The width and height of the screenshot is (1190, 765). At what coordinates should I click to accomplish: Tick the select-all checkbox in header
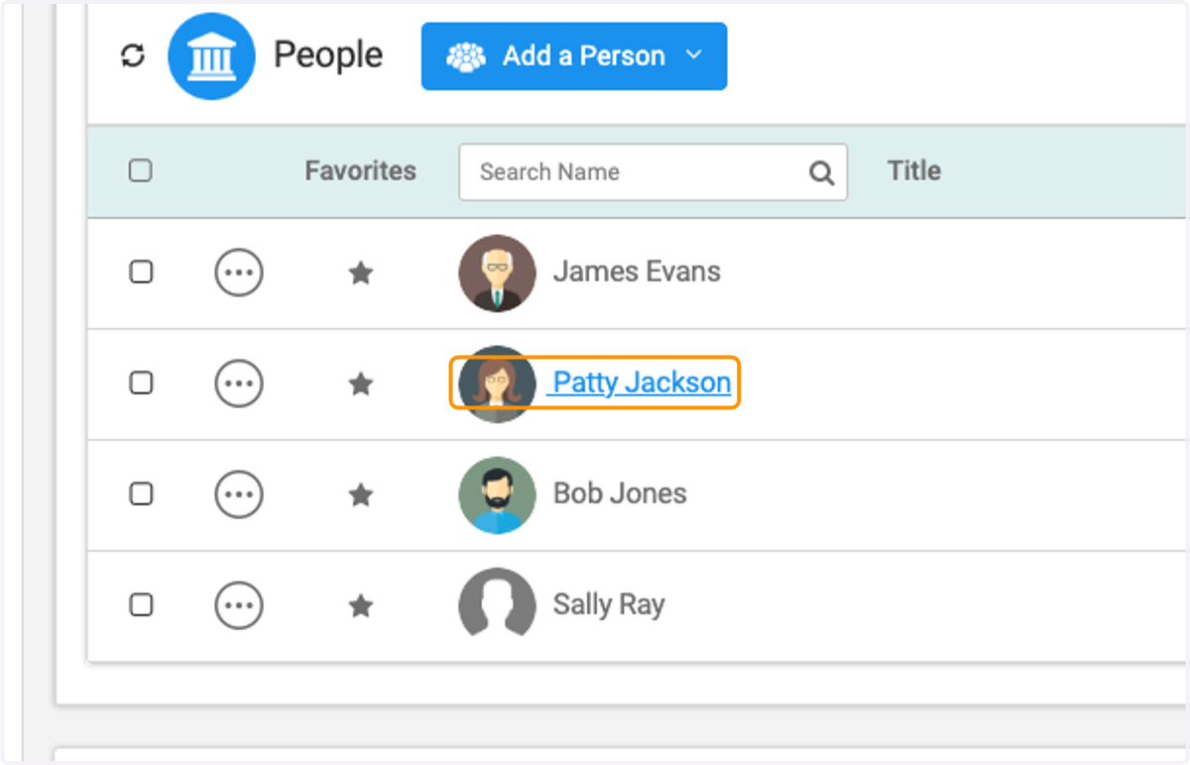pos(141,170)
